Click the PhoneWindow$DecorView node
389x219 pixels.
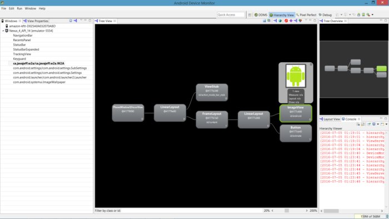coord(128,113)
